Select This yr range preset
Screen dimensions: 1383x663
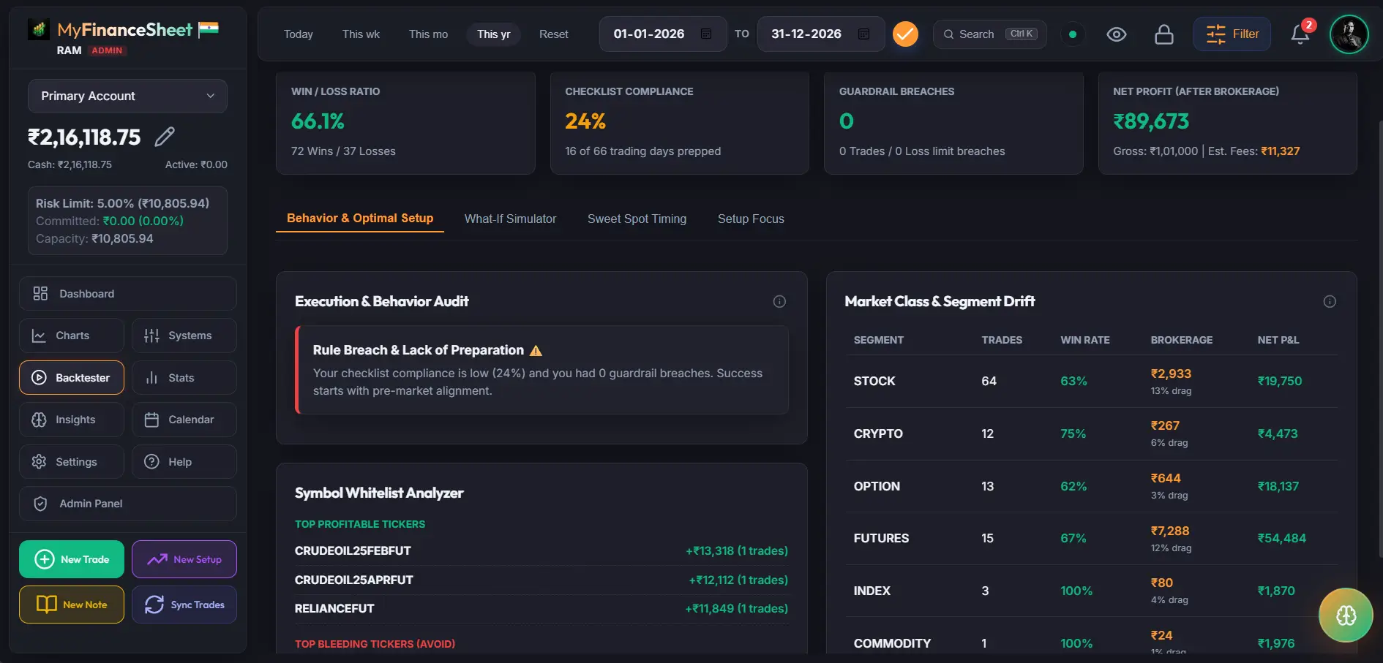pyautogui.click(x=493, y=34)
